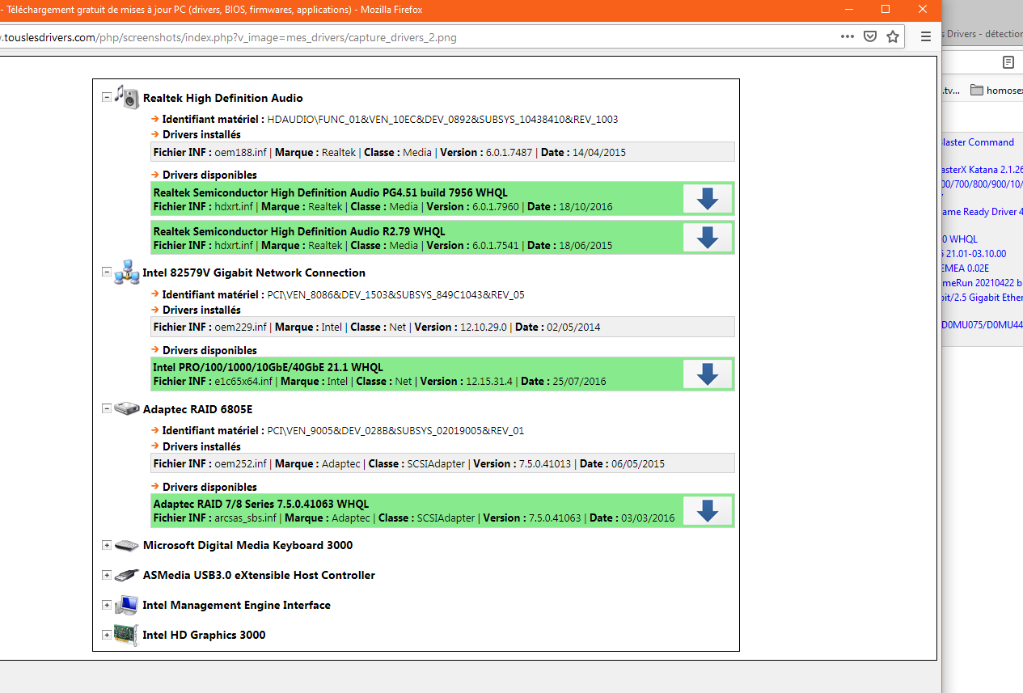The width and height of the screenshot is (1023, 693).
Task: Open the 'bit/2.5 Gigabit Ether' link behind Firefox
Action: pos(983,298)
